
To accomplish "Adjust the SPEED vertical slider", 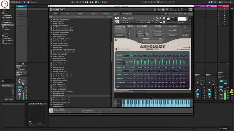I will (x=128, y=34).
